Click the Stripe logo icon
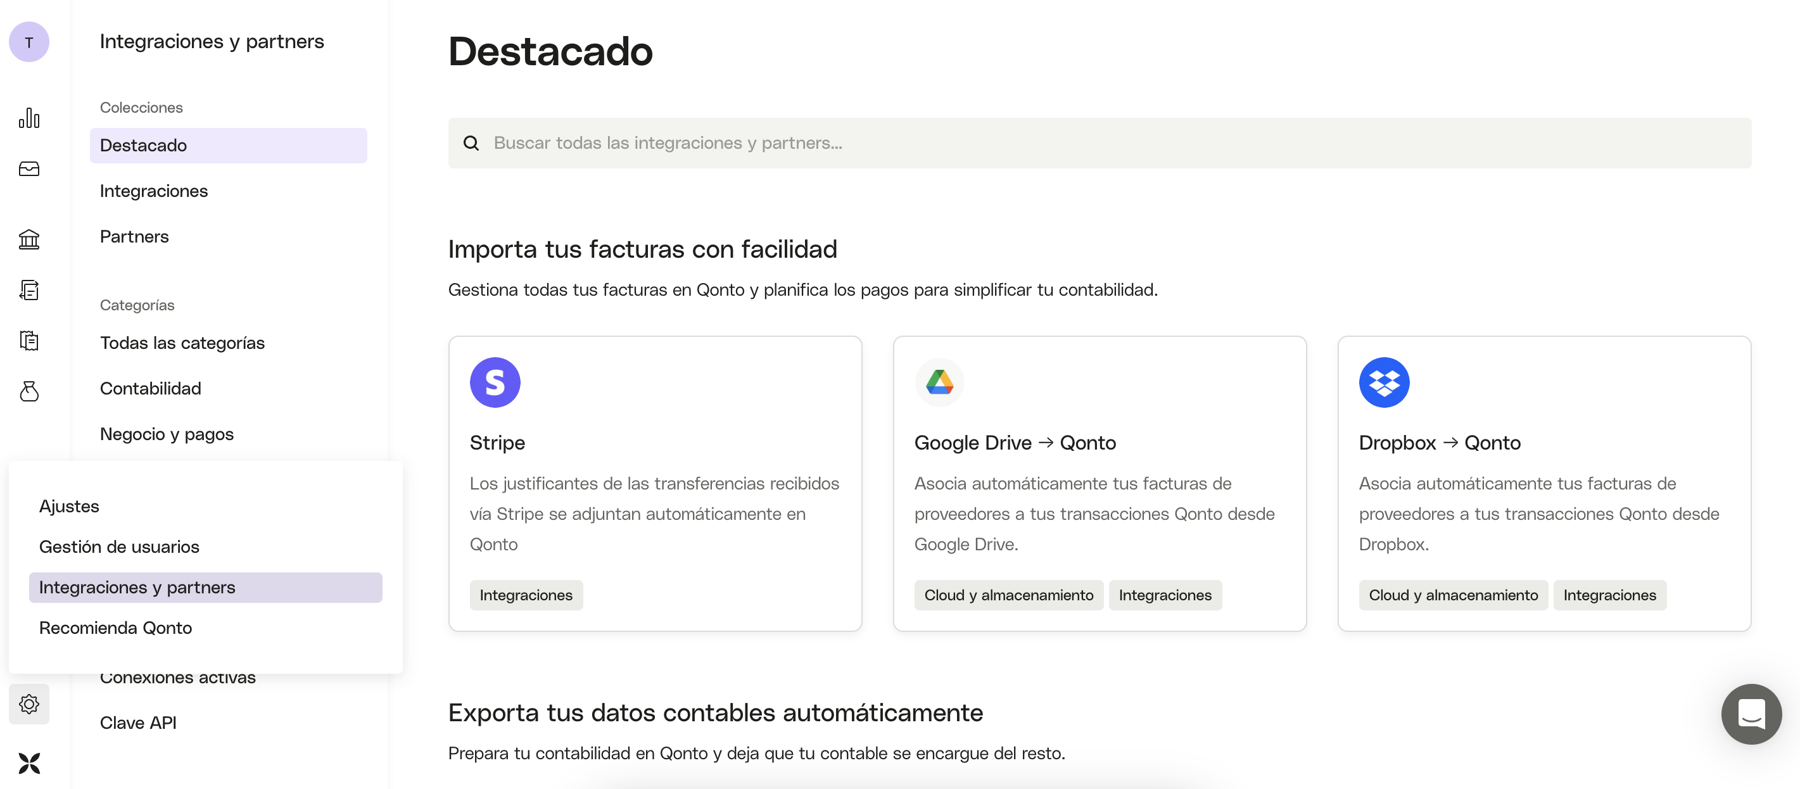 pos(495,382)
